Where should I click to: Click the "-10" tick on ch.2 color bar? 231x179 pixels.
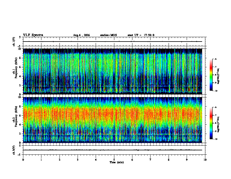click(x=216, y=139)
